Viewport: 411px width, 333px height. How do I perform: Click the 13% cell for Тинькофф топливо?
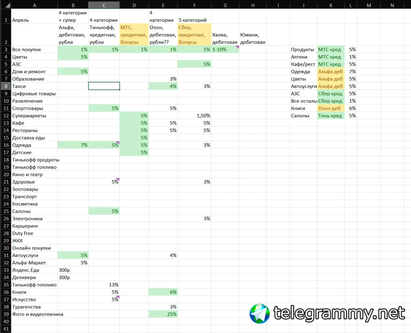[104, 285]
